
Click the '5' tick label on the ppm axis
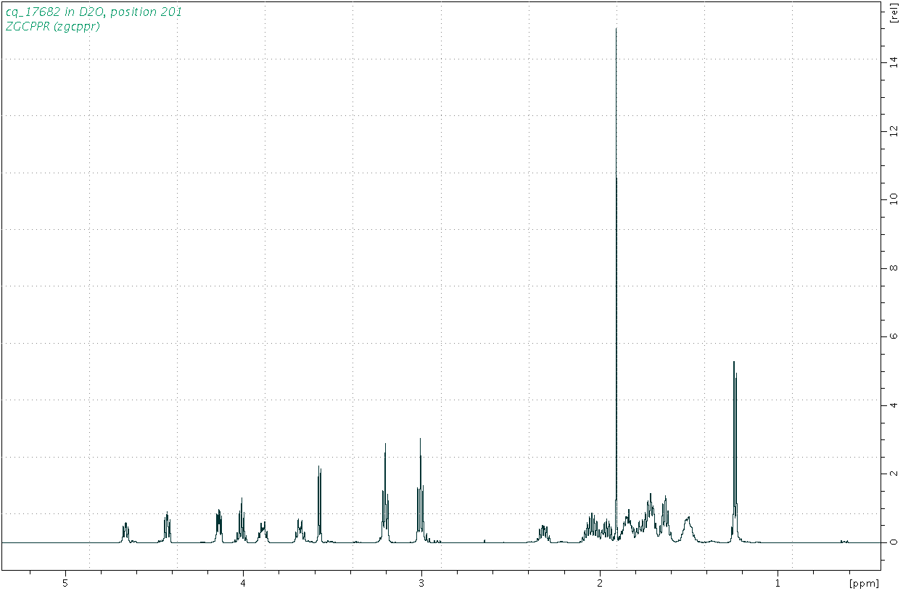tap(65, 583)
